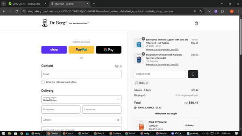Open a new browser tab
Viewport: 242px width, 136px height.
[94, 4]
